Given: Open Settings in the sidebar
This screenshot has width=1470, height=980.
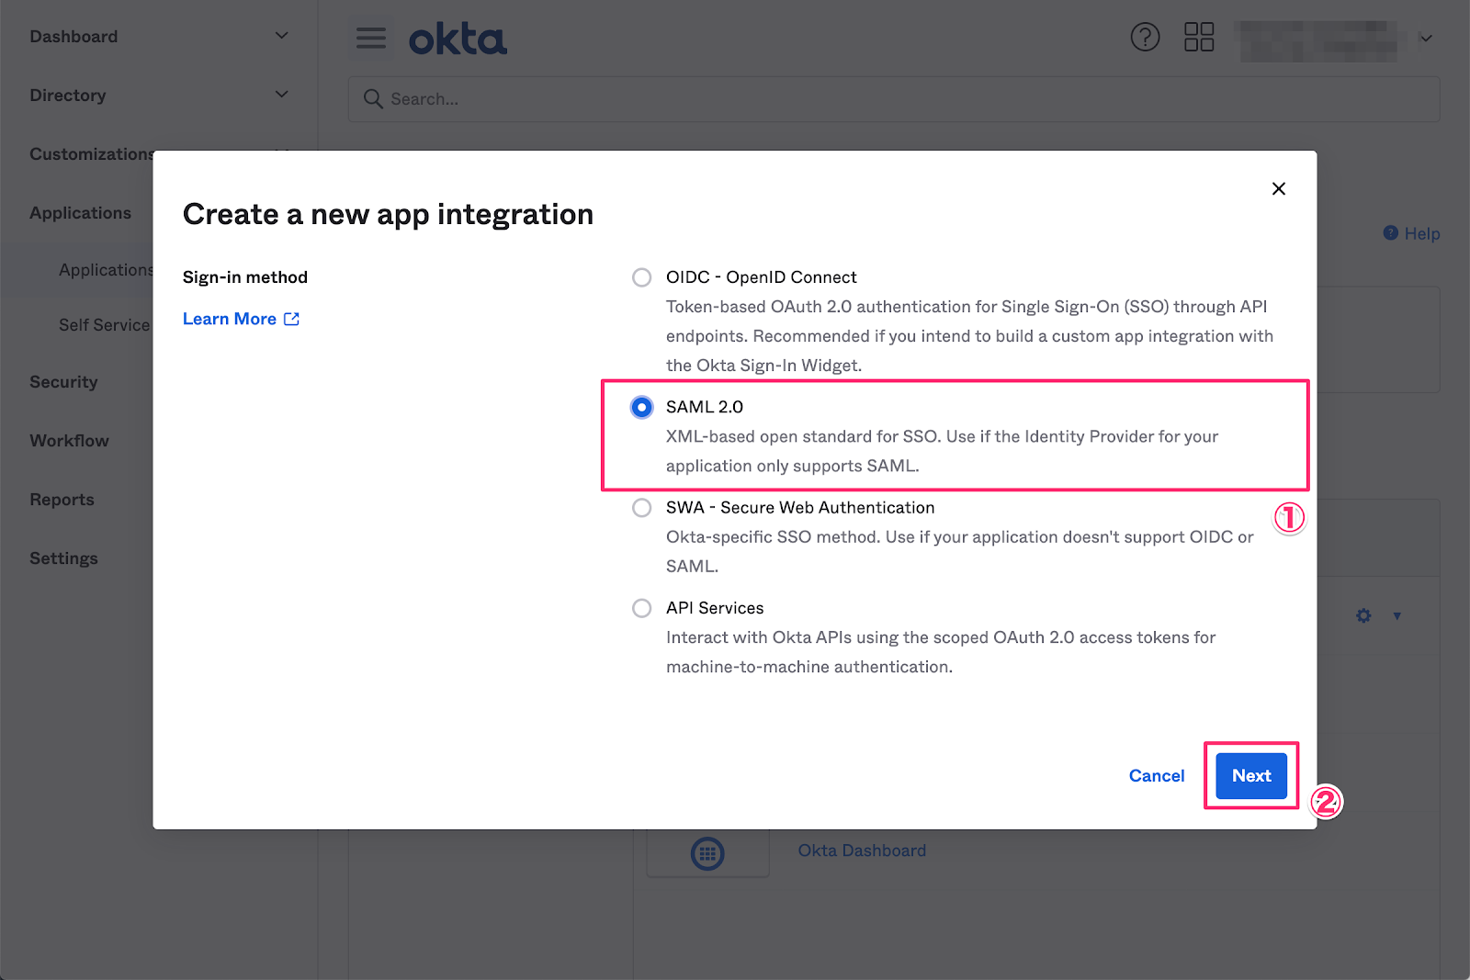Looking at the screenshot, I should tap(63, 558).
